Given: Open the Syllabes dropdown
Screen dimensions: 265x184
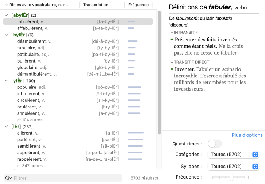Looking at the screenshot, I should click(x=233, y=166).
